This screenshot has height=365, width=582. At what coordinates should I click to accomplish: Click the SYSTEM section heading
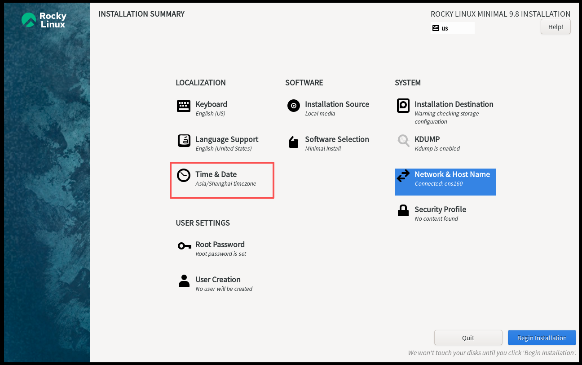[x=408, y=83]
